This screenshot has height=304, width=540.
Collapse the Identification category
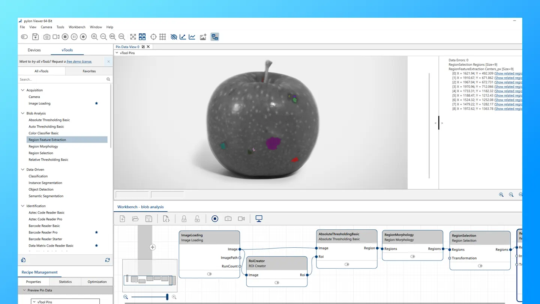[x=23, y=206]
